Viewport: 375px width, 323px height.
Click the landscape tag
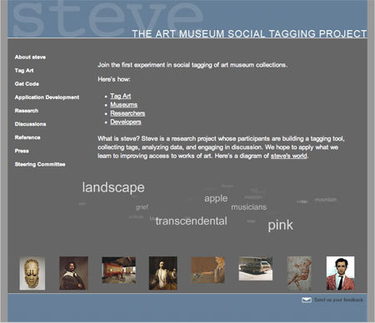(x=113, y=187)
